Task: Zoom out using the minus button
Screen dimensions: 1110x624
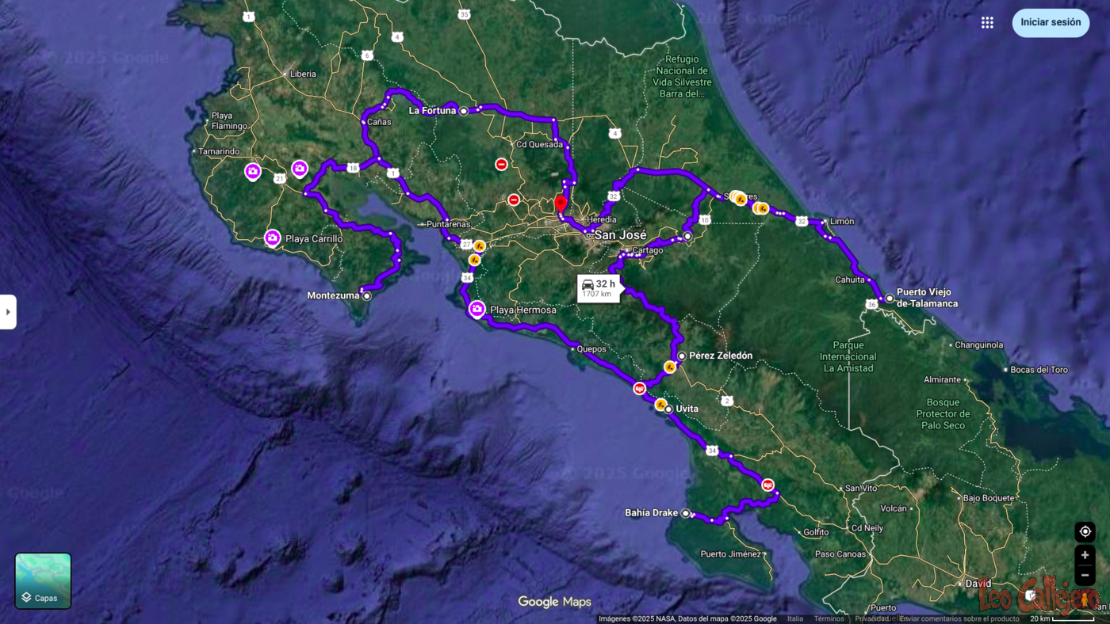Action: pyautogui.click(x=1085, y=575)
